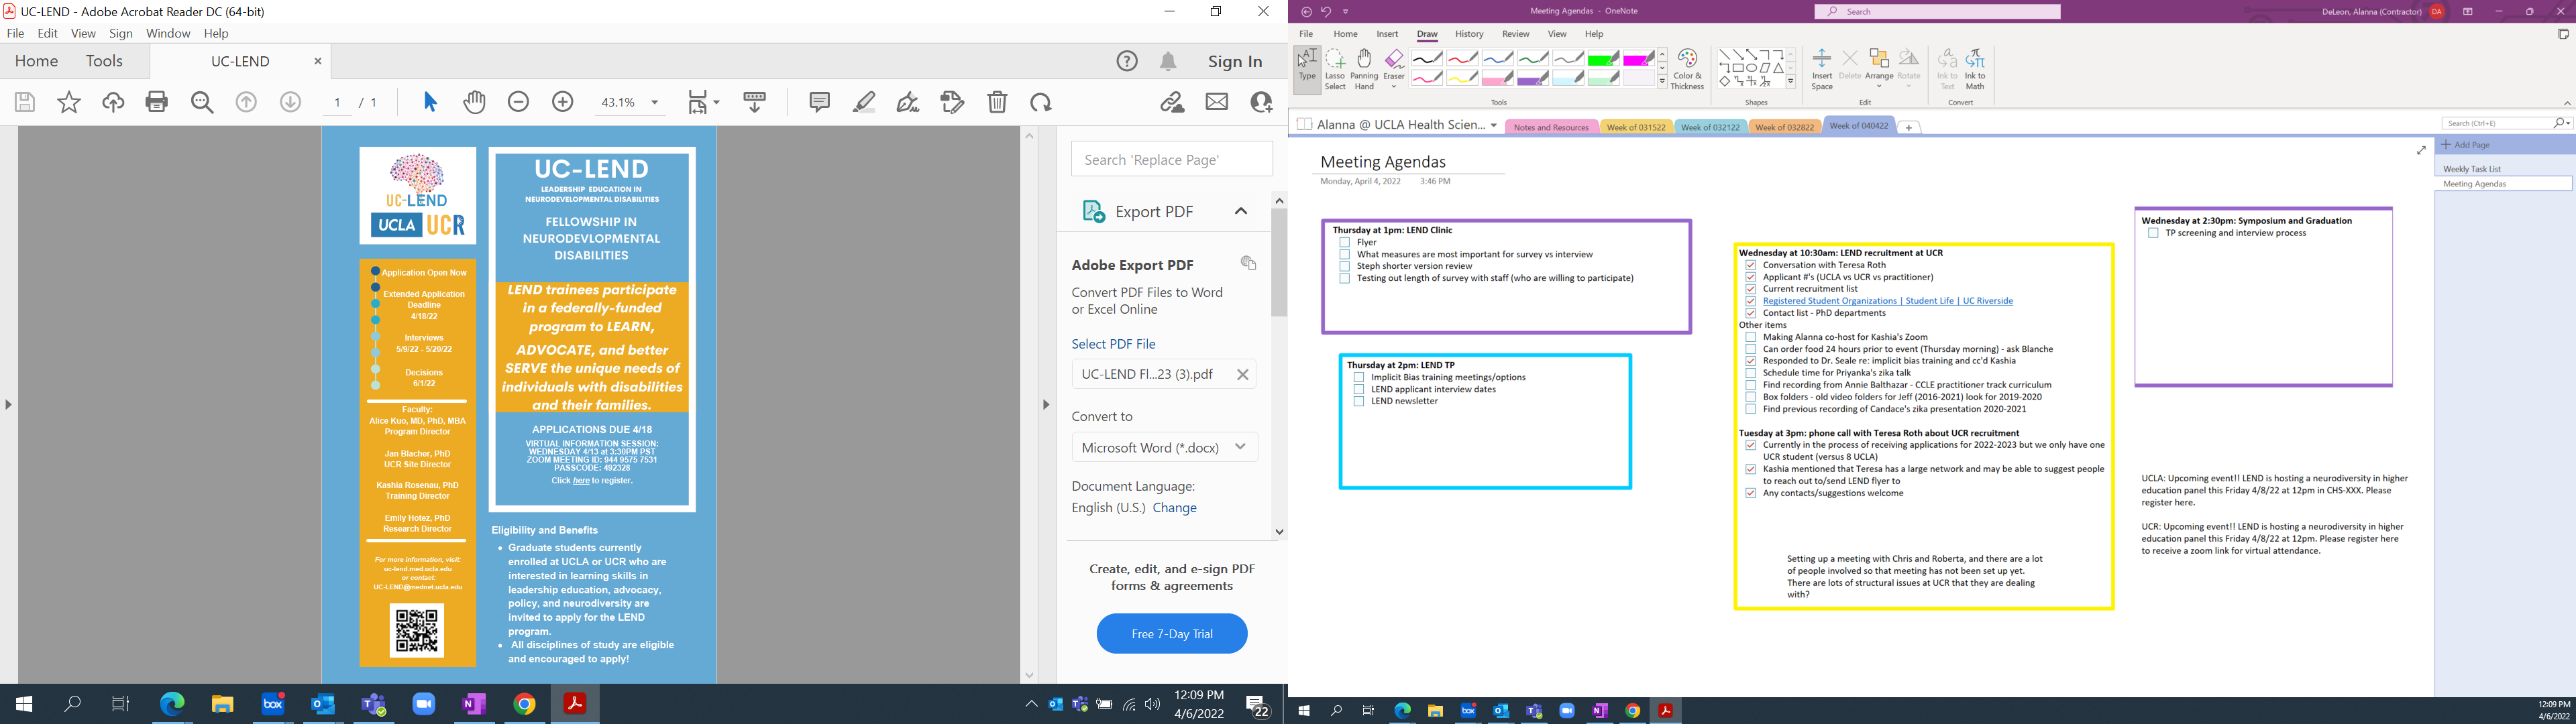Open the OneNote History ribbon tab
This screenshot has width=2576, height=724.
click(x=1469, y=34)
